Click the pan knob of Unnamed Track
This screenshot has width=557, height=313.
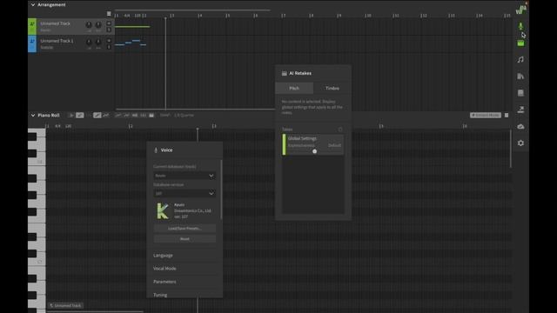[98, 24]
